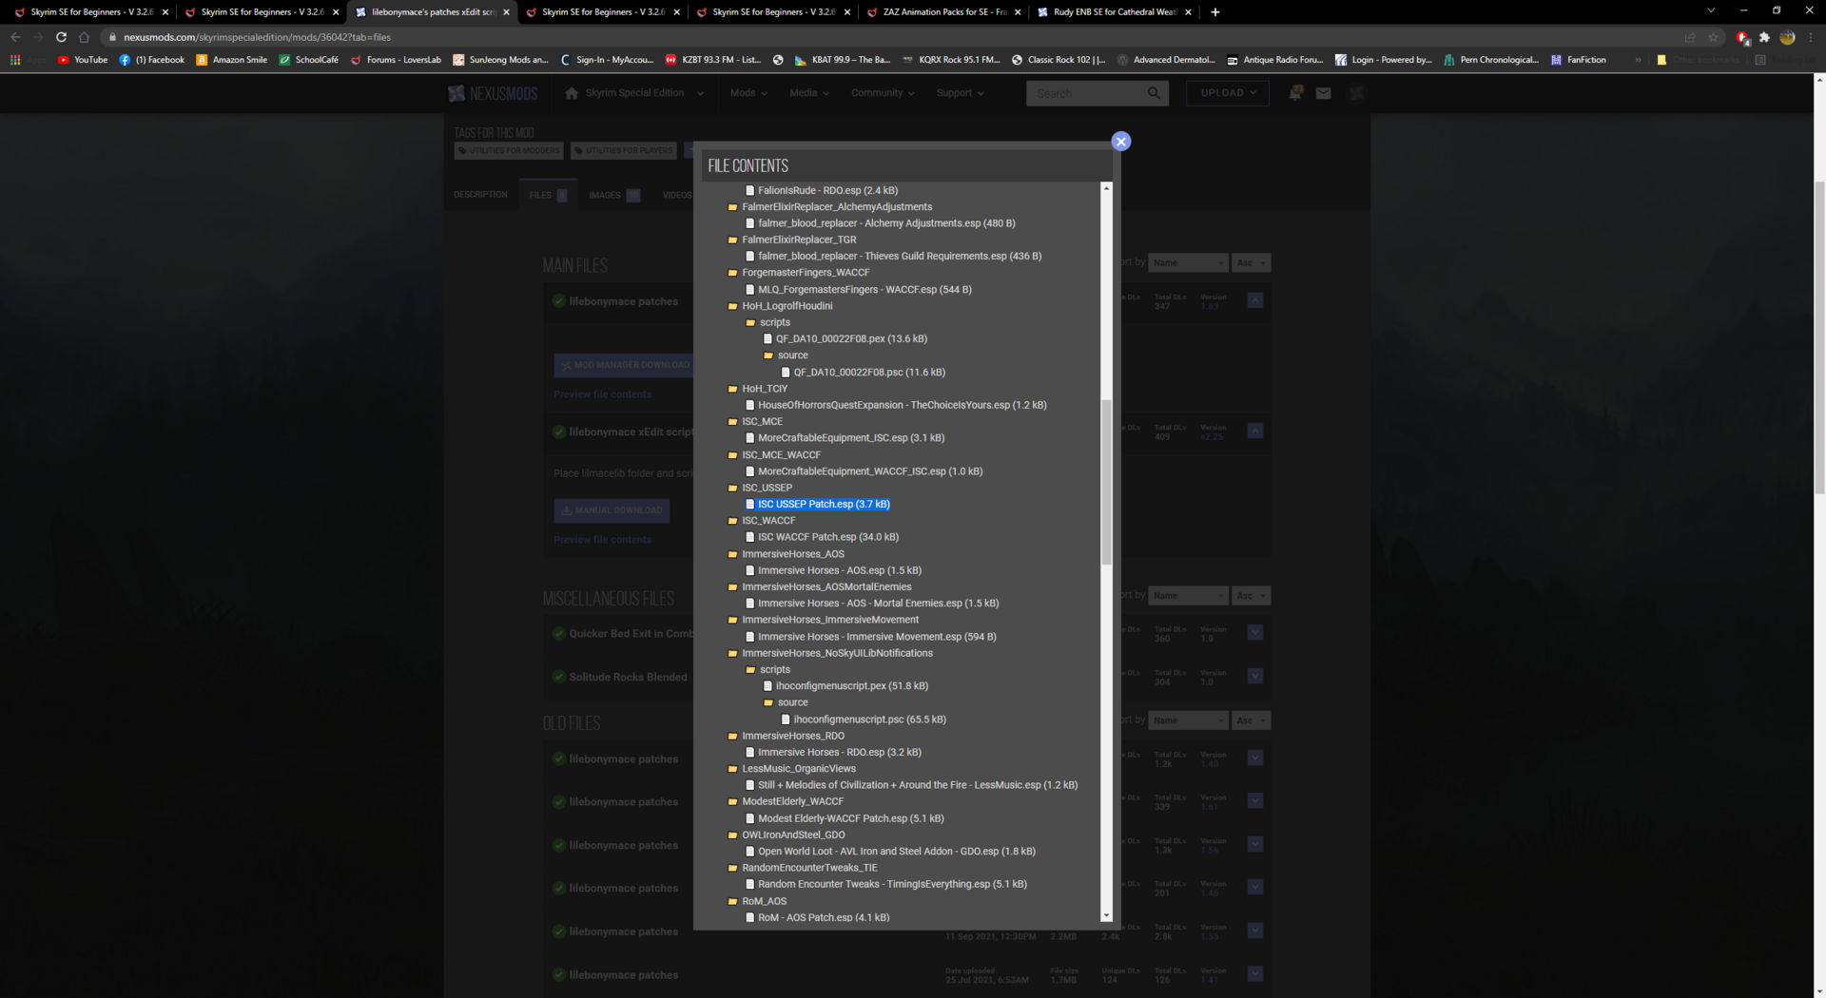Open the YouTube bookmark
This screenshot has height=998, width=1826.
83,60
